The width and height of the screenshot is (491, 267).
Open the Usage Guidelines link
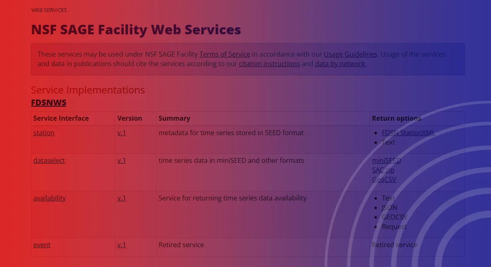click(350, 54)
